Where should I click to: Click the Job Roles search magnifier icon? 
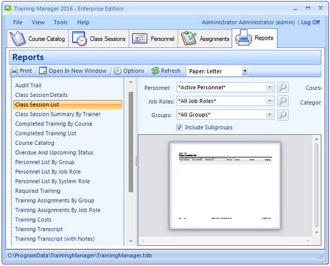(283, 101)
